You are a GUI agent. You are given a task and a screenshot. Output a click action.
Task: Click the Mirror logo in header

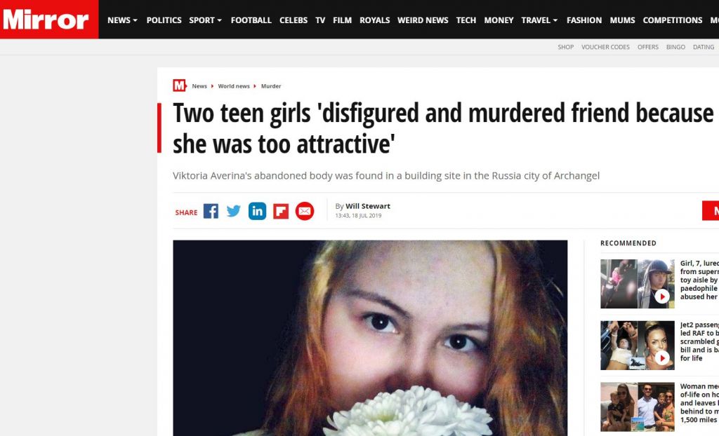click(46, 20)
